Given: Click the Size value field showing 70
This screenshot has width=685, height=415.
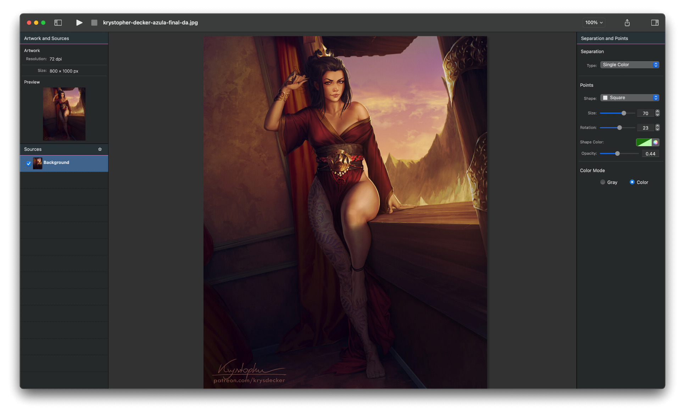Looking at the screenshot, I should [645, 113].
